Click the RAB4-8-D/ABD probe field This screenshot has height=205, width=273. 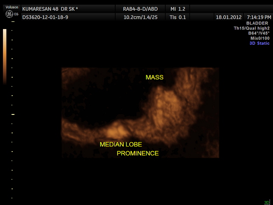coord(139,9)
